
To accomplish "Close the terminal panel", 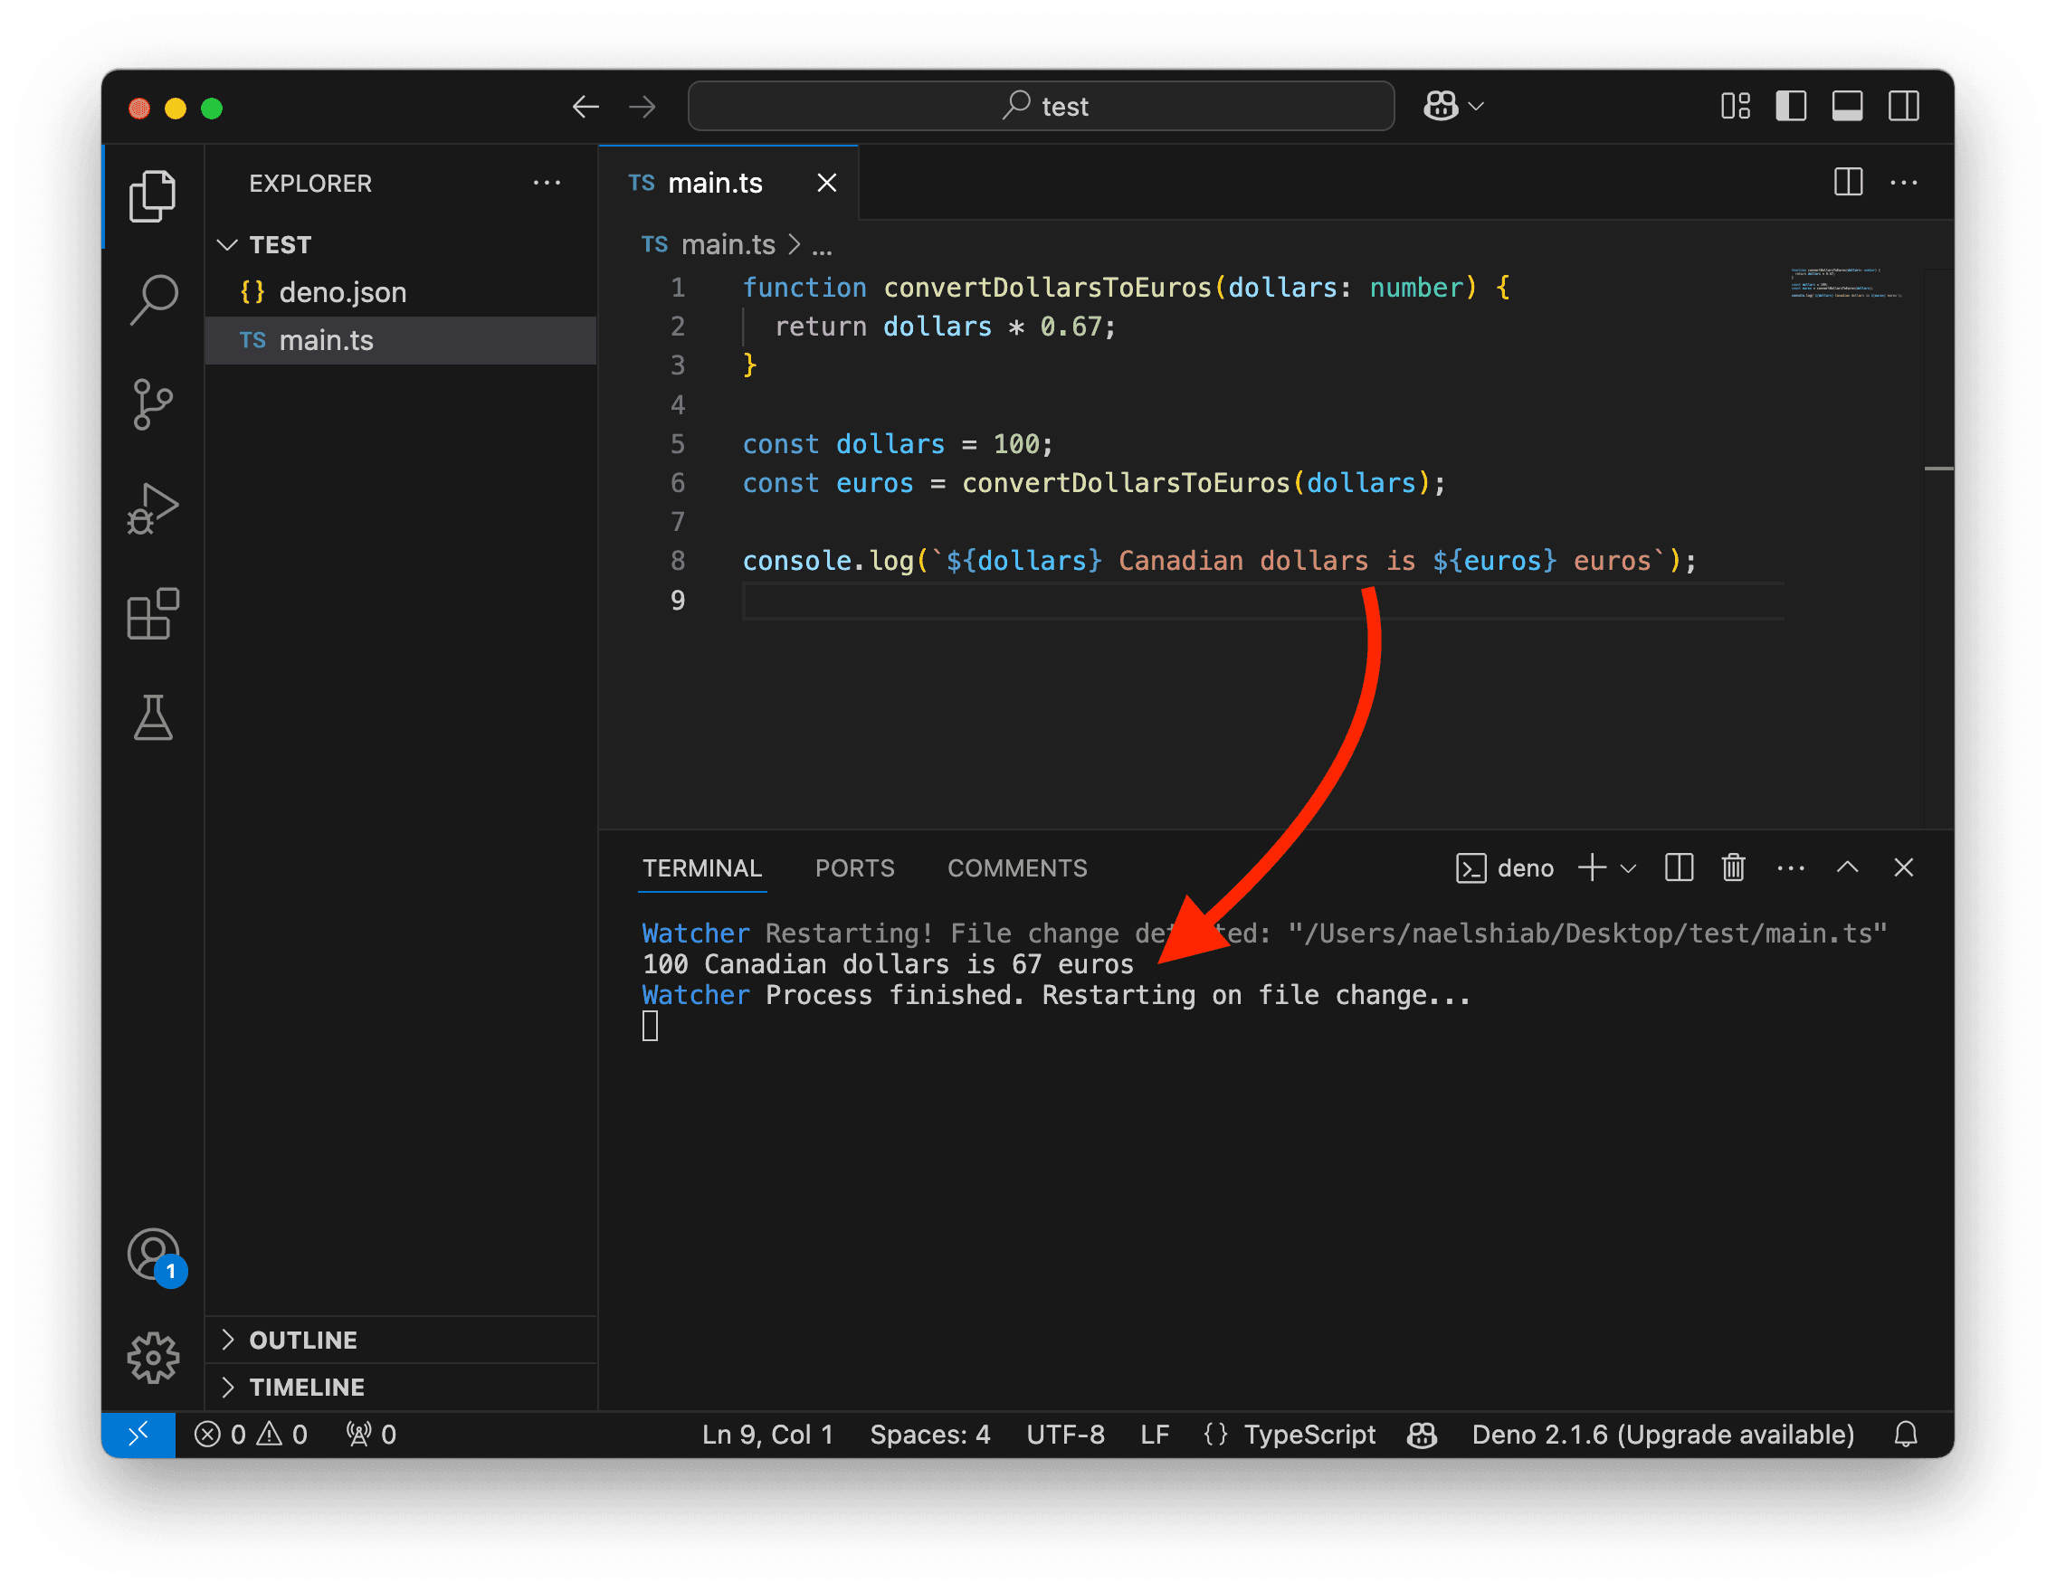I will pos(1903,867).
